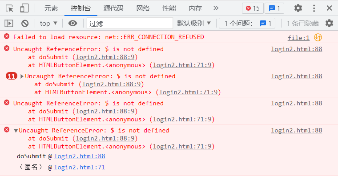Show more tabs with the double chevron

pos(216,8)
